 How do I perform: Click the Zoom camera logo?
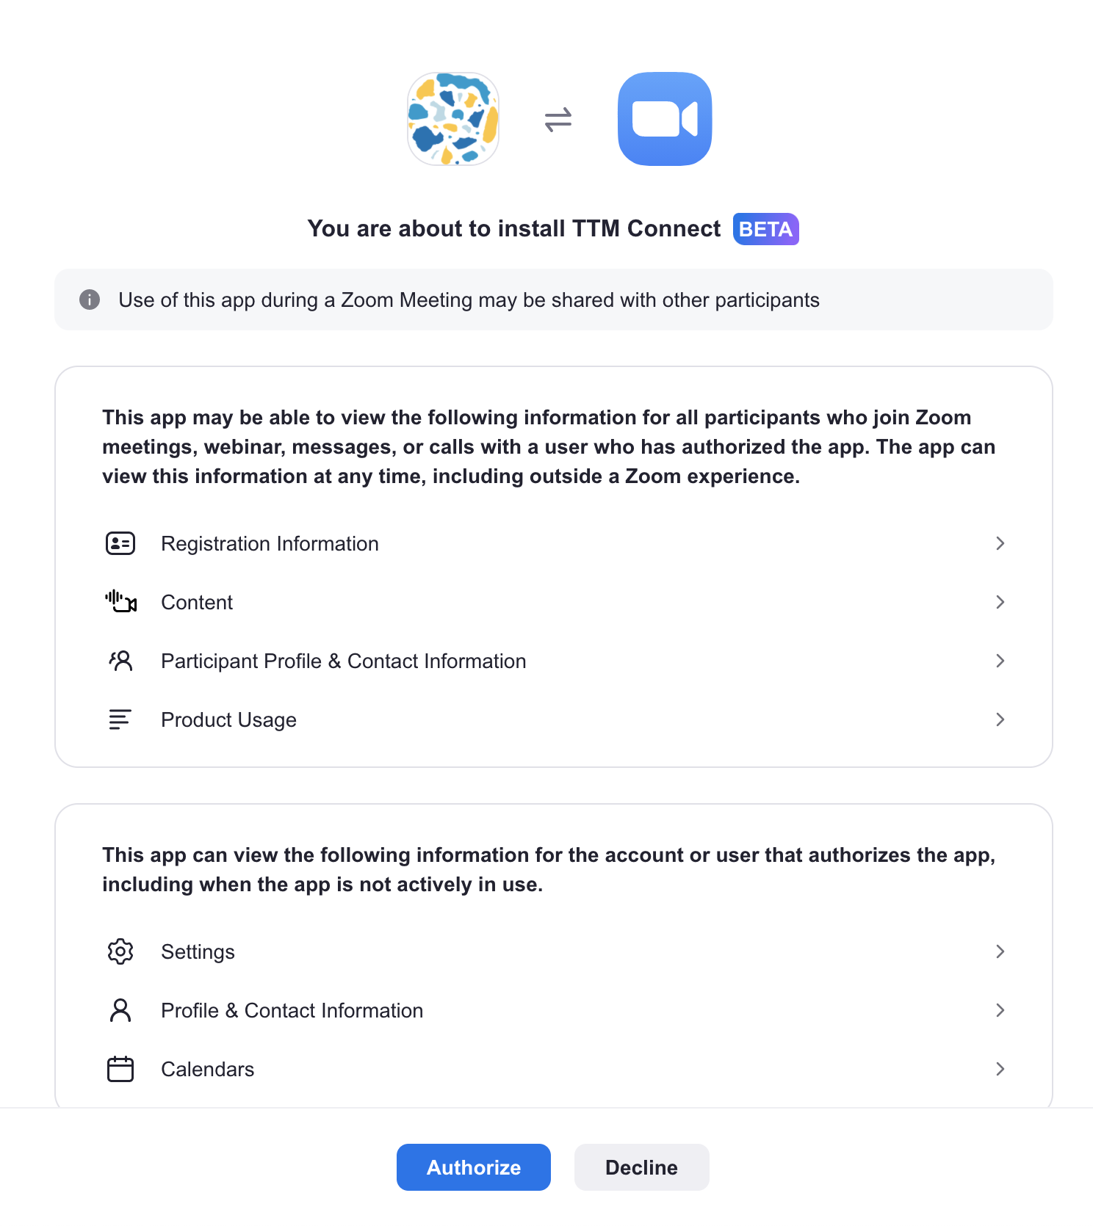point(665,119)
